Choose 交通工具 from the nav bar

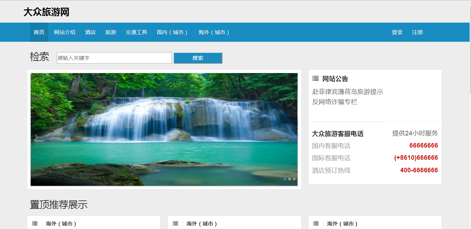[x=137, y=32]
